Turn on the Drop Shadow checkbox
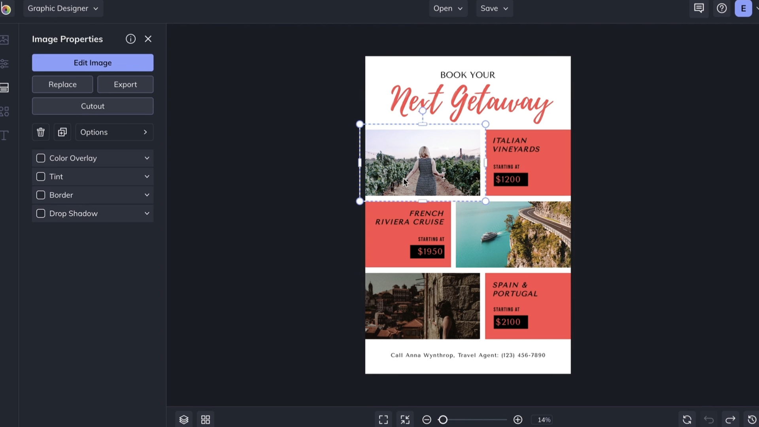The height and width of the screenshot is (427, 759). (41, 213)
